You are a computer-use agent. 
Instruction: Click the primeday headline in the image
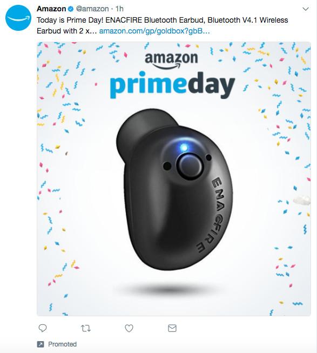pos(172,85)
